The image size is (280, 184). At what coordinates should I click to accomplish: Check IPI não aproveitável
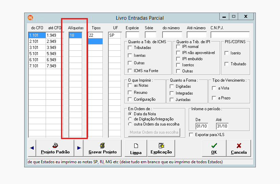[178, 53]
